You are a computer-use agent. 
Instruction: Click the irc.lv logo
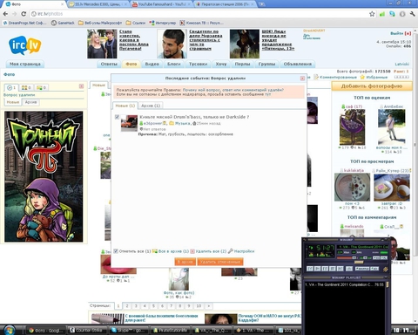[x=25, y=45]
